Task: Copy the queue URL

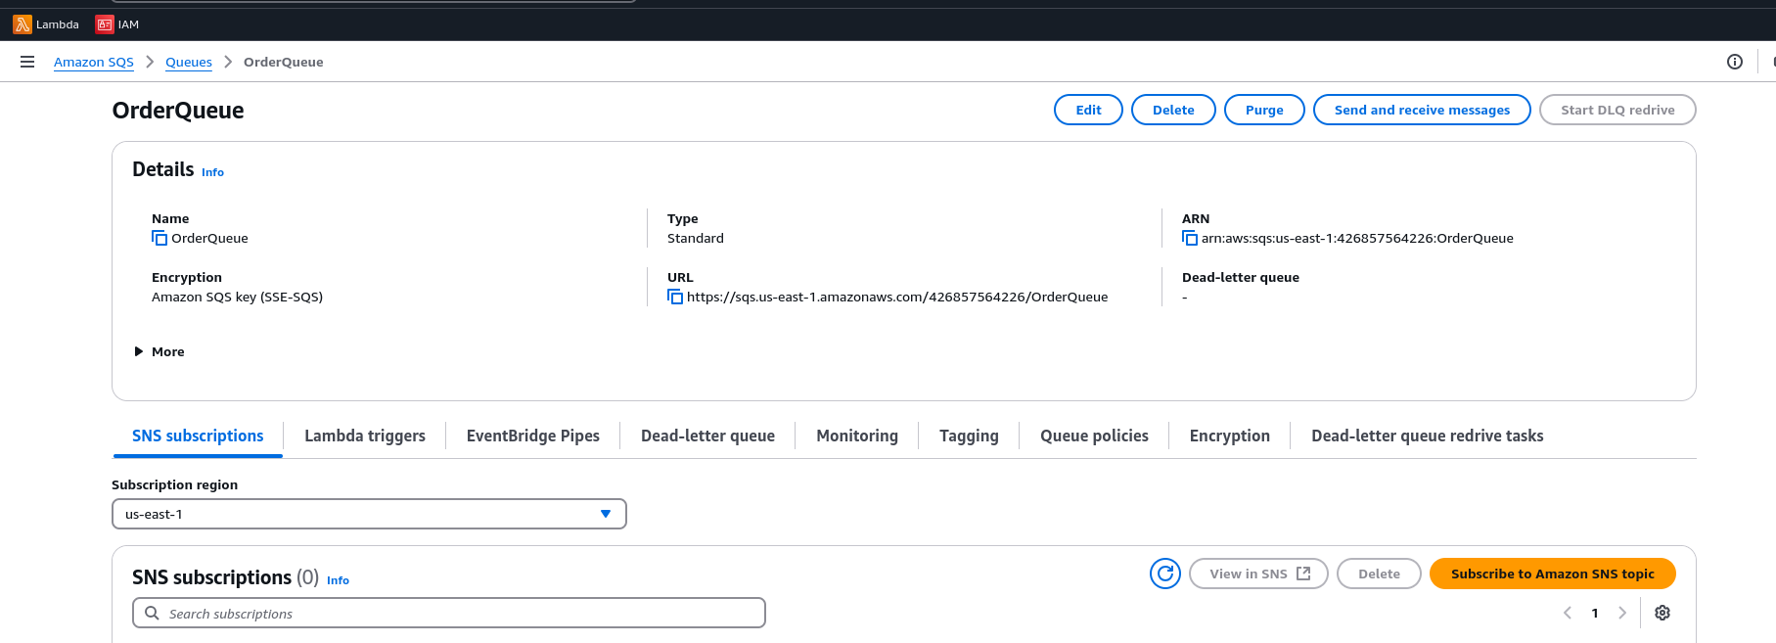Action: tap(675, 297)
